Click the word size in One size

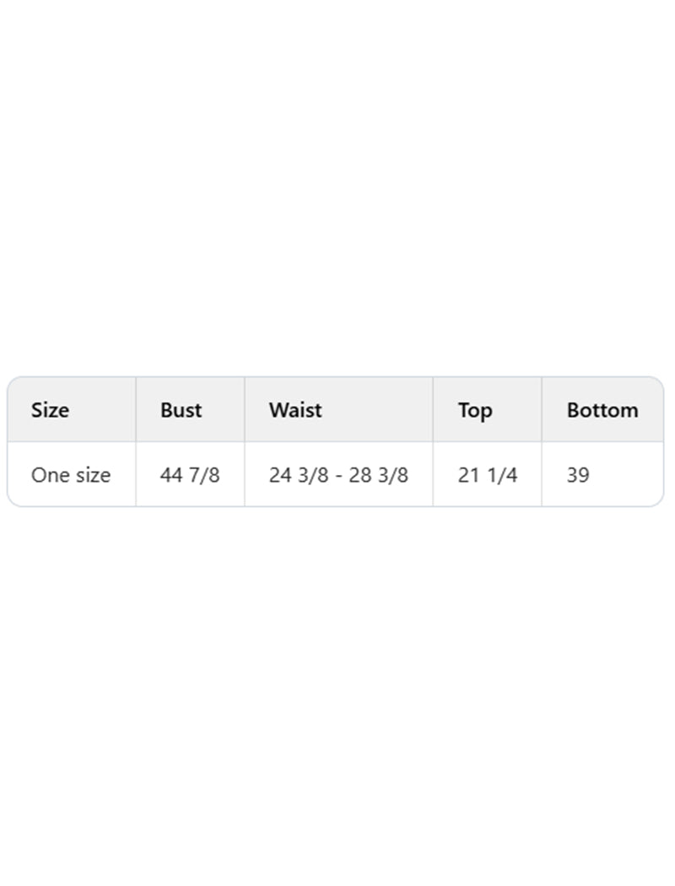tap(93, 475)
